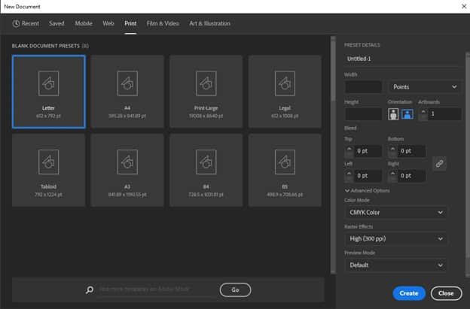Open the Points units dropdown
This screenshot has width=470, height=309.
pos(425,87)
